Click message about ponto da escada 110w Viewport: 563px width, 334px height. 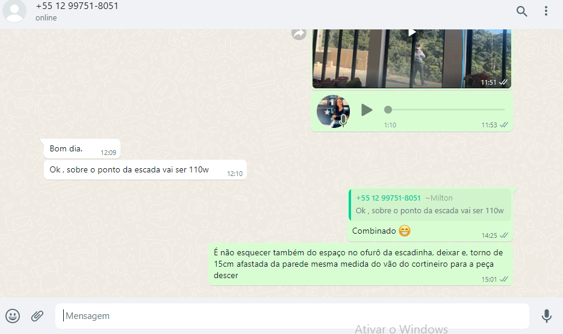145,170
